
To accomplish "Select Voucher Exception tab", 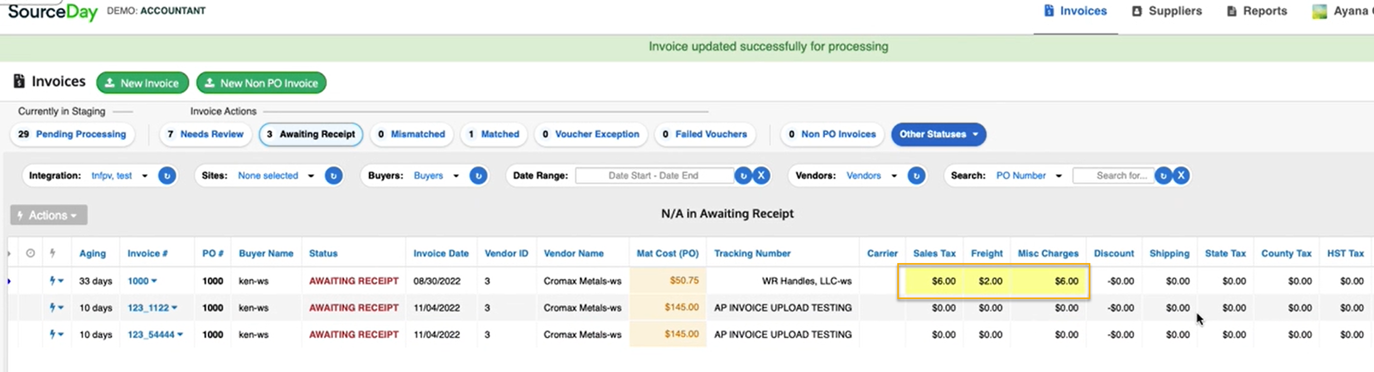I will 590,134.
